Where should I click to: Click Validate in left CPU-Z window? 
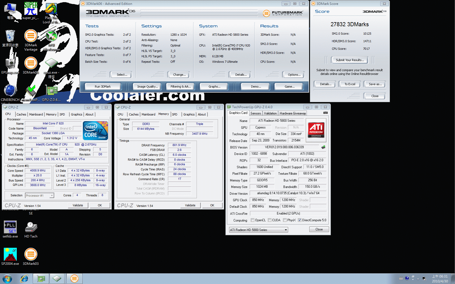78,205
